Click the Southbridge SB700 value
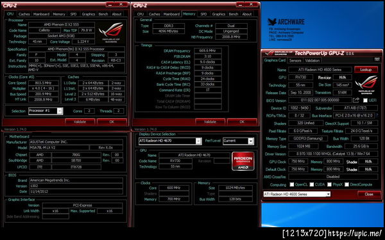Viewport: 385px width, 240px height. [76, 161]
